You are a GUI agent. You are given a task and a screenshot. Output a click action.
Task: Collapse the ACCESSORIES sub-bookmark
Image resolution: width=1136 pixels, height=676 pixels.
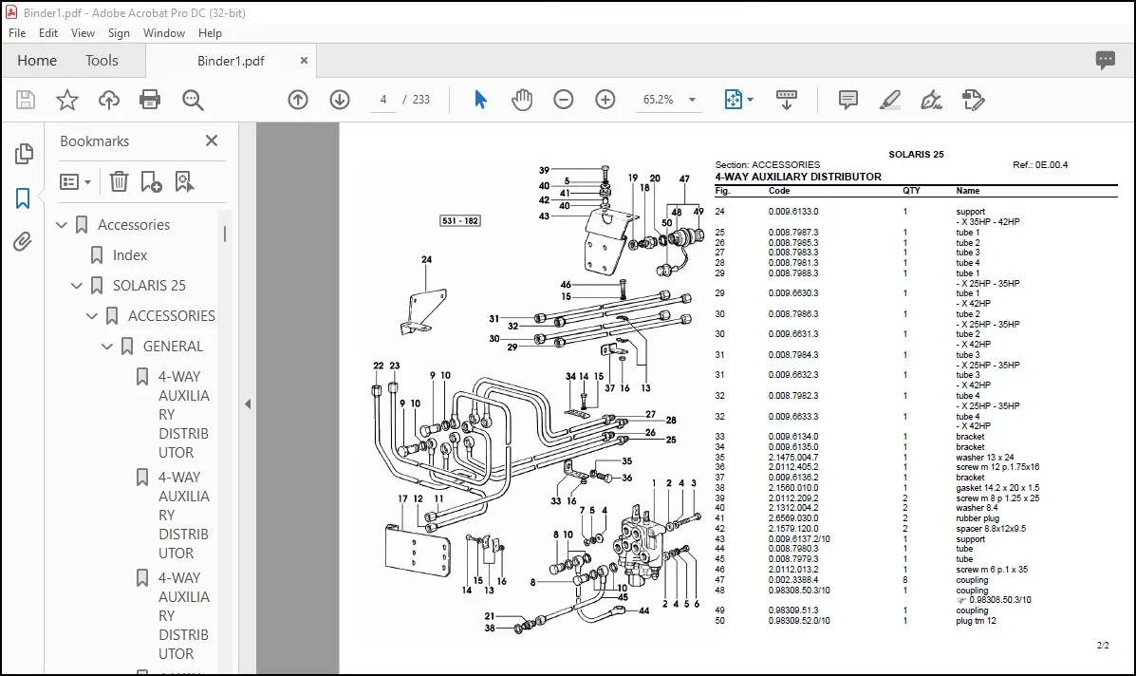[92, 316]
